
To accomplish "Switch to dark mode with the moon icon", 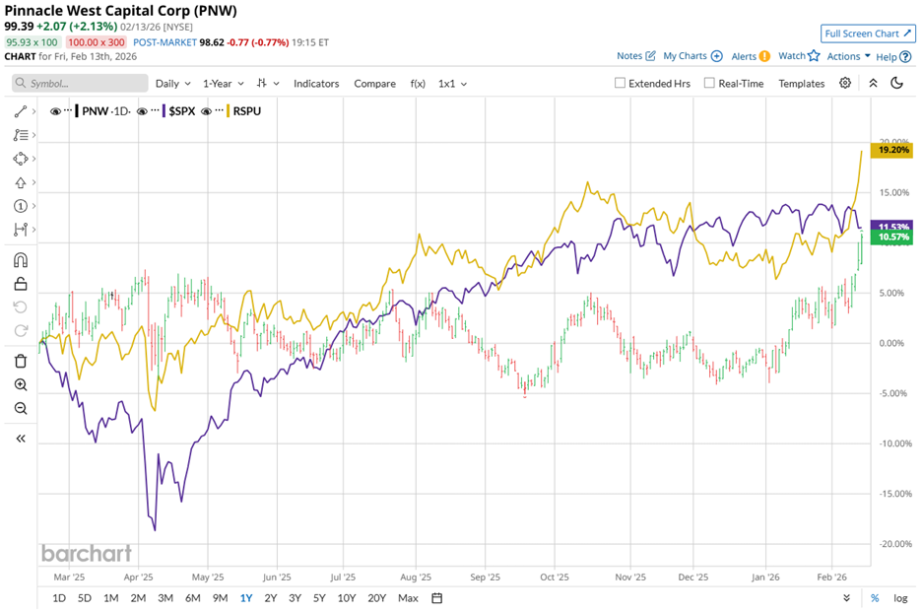I will click(x=896, y=84).
